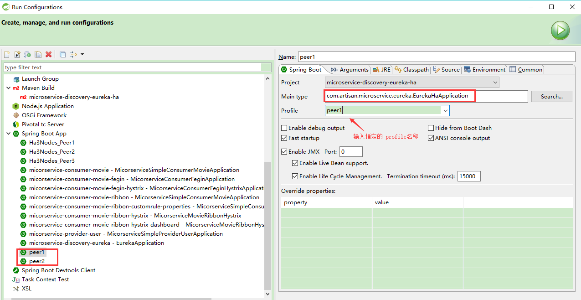
Task: Collapse the Spring Boot App node
Action: pos(8,134)
